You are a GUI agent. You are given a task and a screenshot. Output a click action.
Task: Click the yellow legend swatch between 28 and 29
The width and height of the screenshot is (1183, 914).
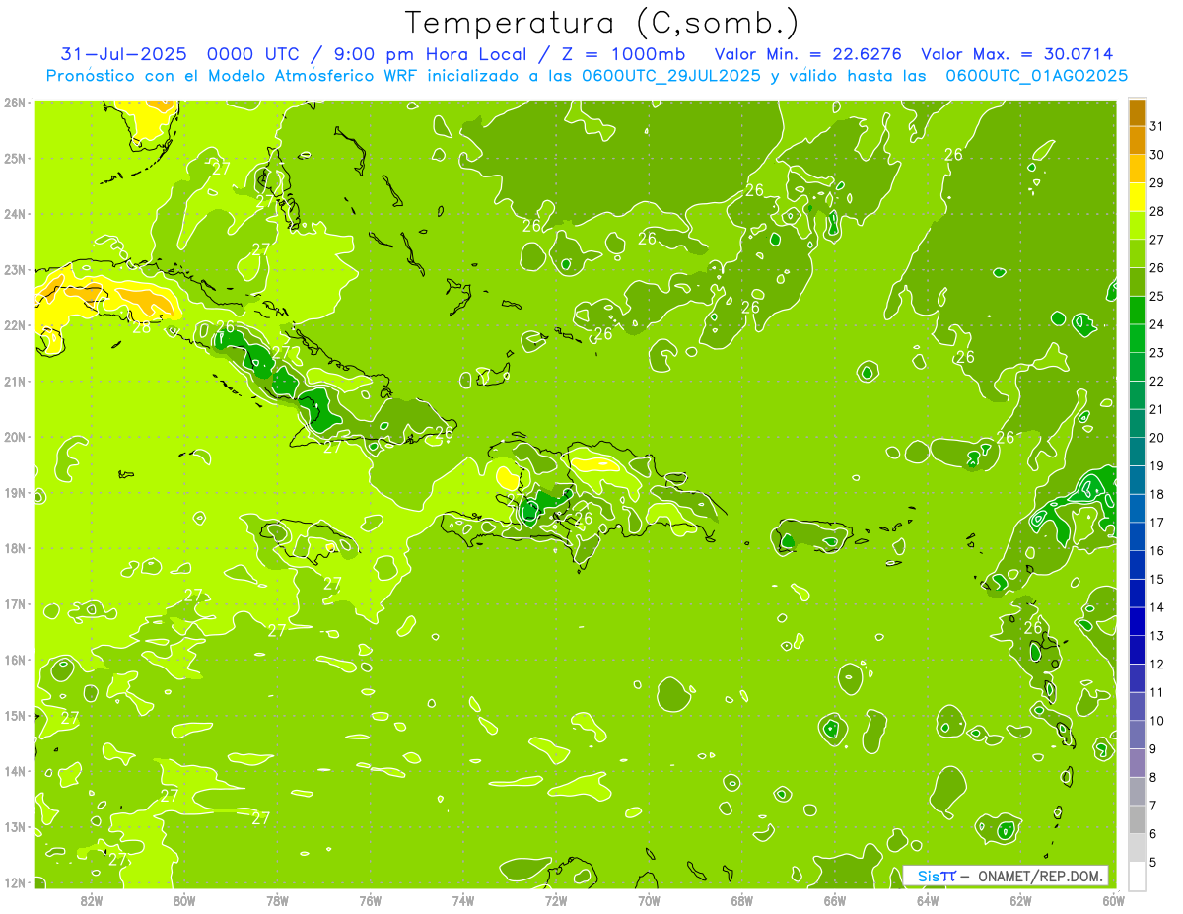click(x=1137, y=197)
